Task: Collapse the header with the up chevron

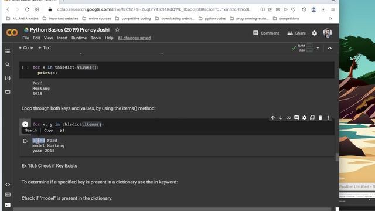Action: [x=330, y=48]
